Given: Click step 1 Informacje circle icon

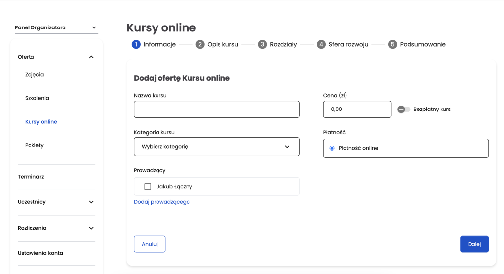Looking at the screenshot, I should (136, 44).
